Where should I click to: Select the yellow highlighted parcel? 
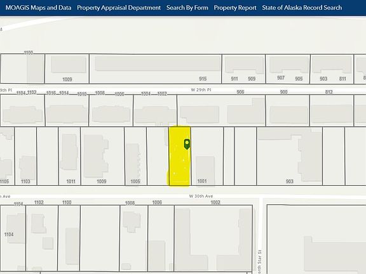pyautogui.click(x=179, y=157)
